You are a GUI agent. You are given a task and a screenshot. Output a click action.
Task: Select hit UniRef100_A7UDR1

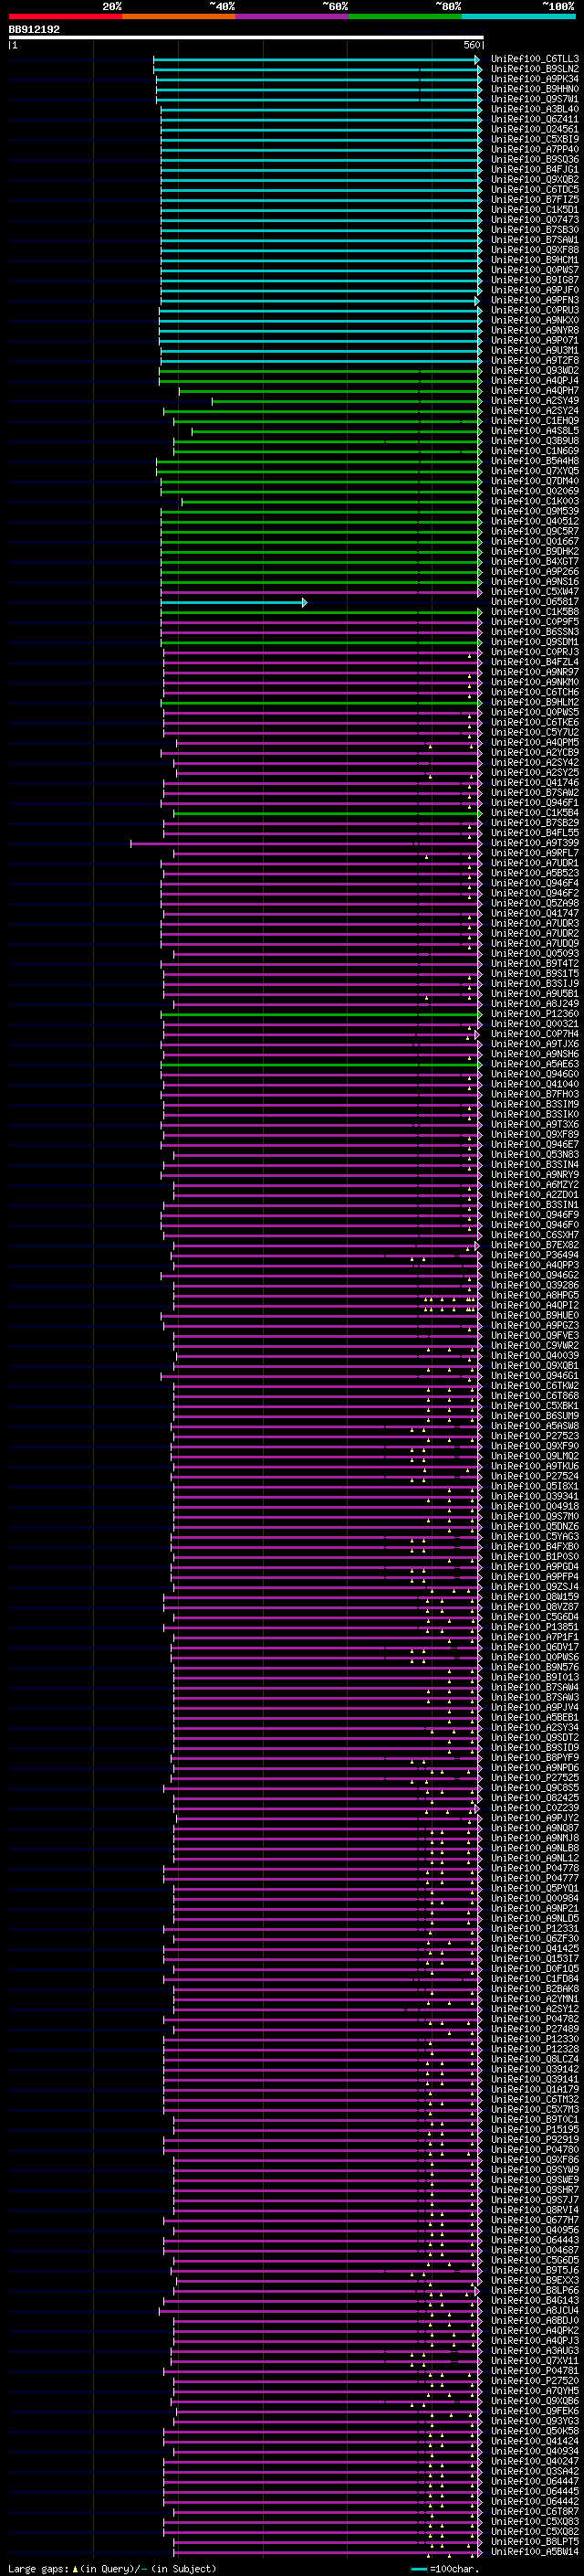[534, 863]
